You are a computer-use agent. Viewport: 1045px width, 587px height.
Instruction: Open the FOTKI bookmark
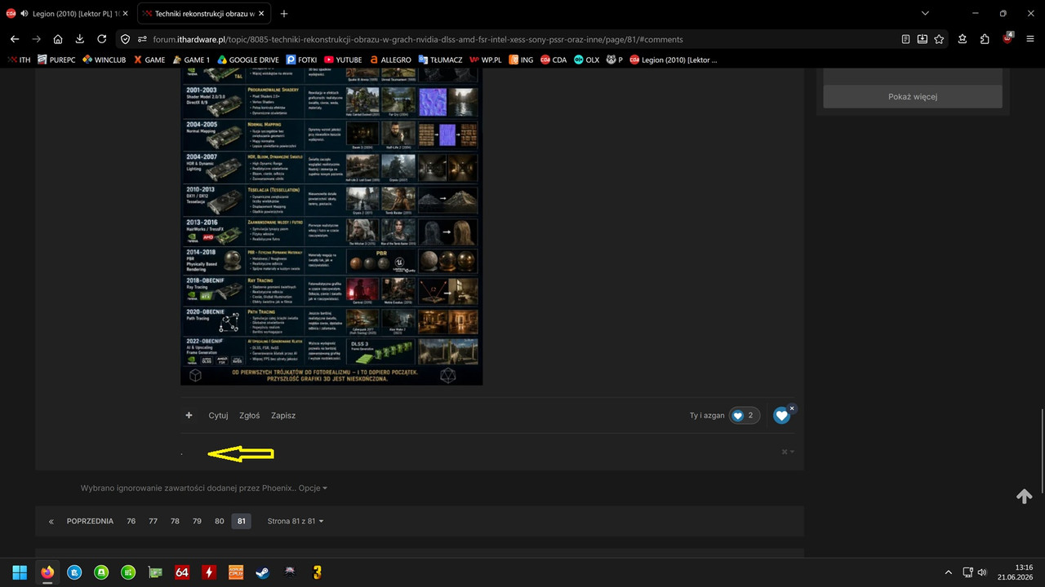point(301,60)
